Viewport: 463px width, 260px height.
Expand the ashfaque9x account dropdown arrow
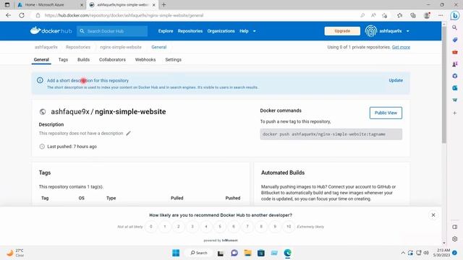tap(408, 31)
